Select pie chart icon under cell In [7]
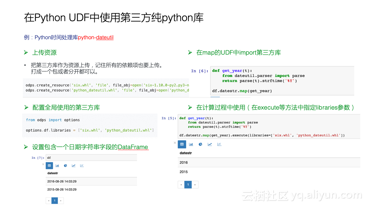366x205 pixels. tap(65, 165)
